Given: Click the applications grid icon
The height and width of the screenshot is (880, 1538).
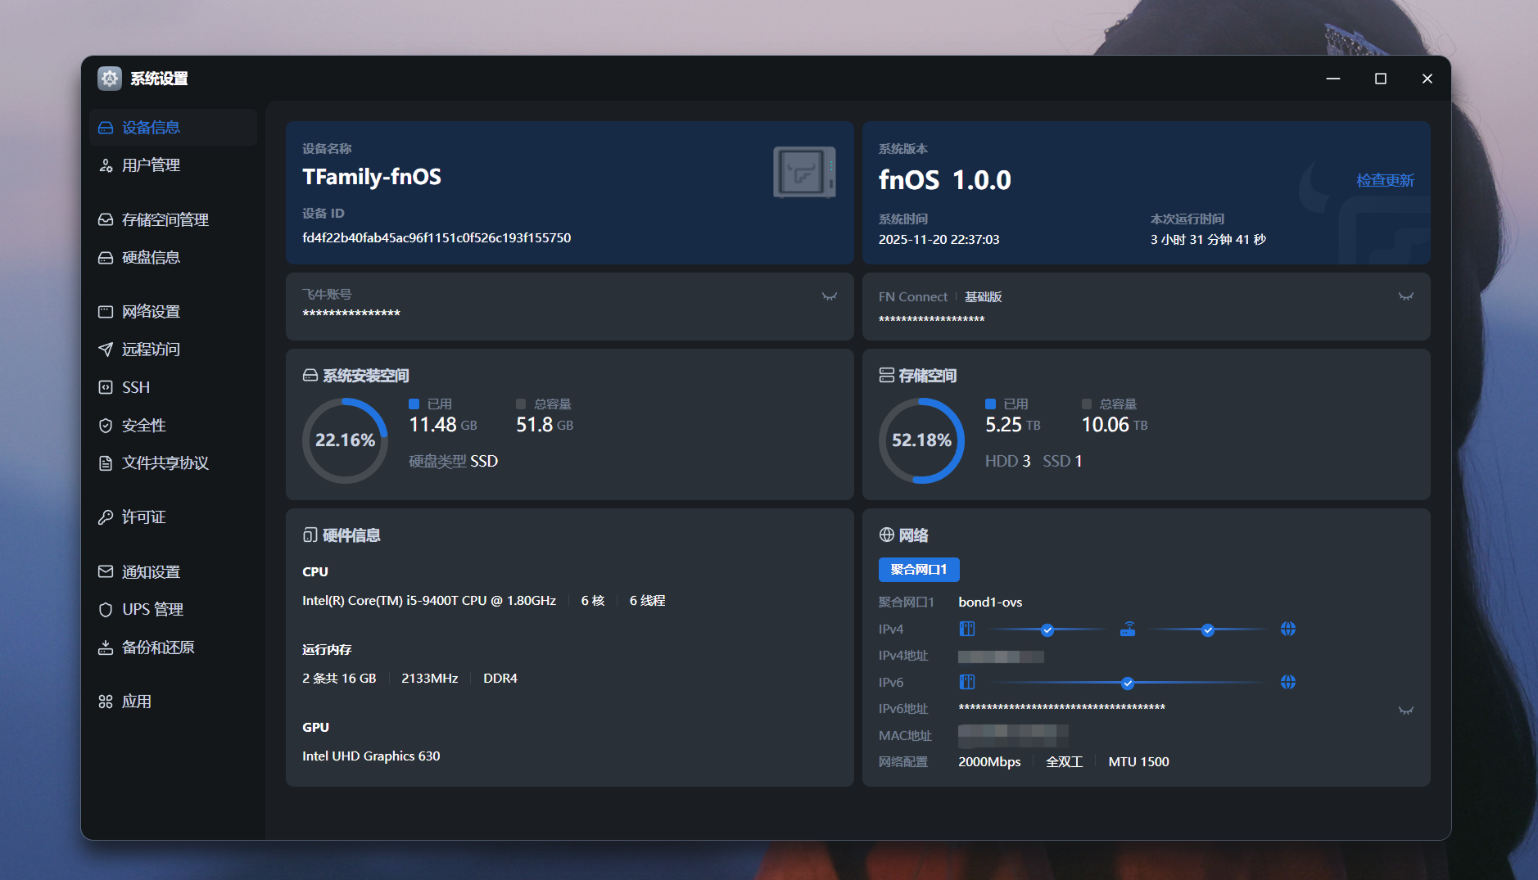Looking at the screenshot, I should pyautogui.click(x=106, y=702).
